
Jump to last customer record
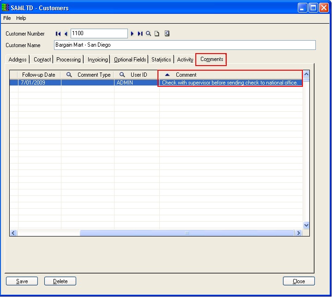click(140, 34)
